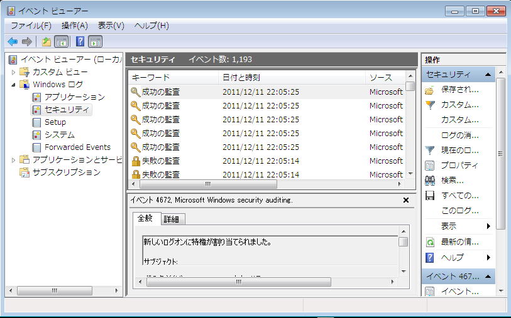Close the event 4672 preview pane
This screenshot has height=318, width=511.
406,200
